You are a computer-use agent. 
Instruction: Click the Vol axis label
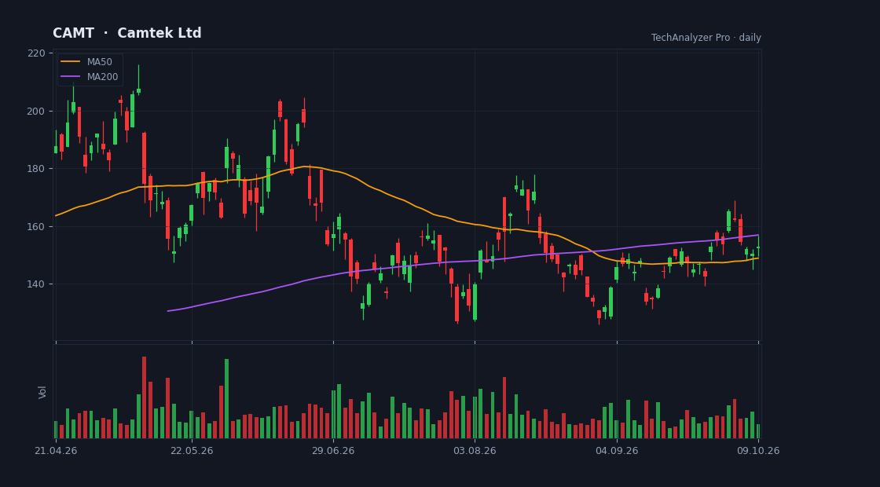click(42, 392)
